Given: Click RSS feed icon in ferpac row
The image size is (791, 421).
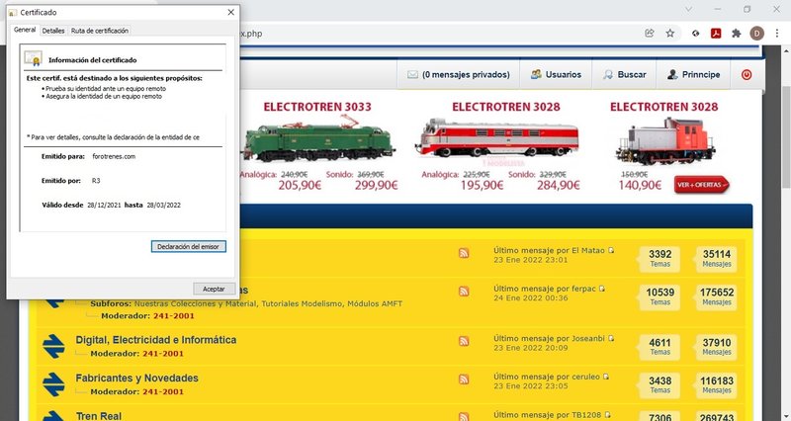Looking at the screenshot, I should pyautogui.click(x=464, y=292).
